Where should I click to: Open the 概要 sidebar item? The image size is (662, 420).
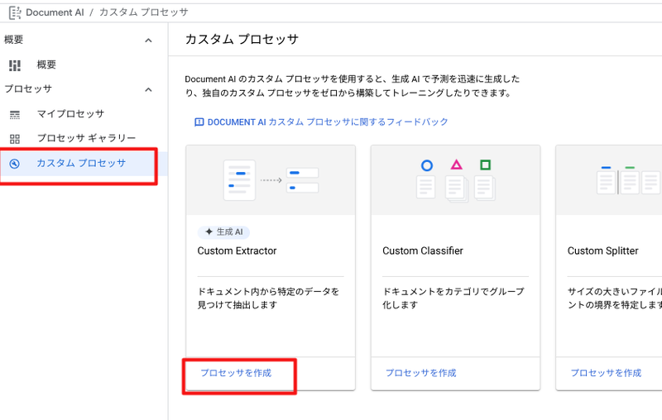(x=46, y=64)
